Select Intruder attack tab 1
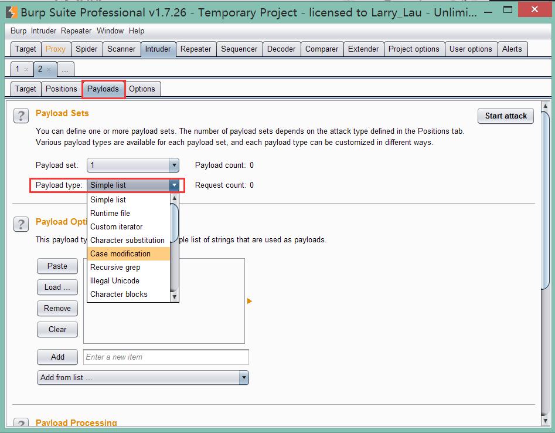The height and width of the screenshot is (433, 555). [18, 69]
